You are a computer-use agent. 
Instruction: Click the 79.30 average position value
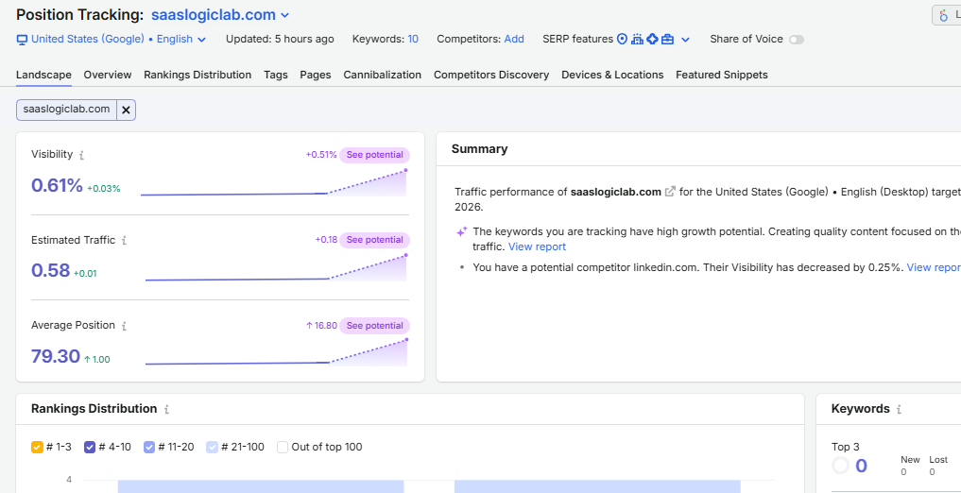[x=56, y=356]
